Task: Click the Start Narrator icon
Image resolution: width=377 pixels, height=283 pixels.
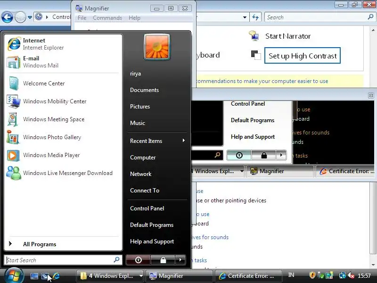Action: tap(254, 36)
